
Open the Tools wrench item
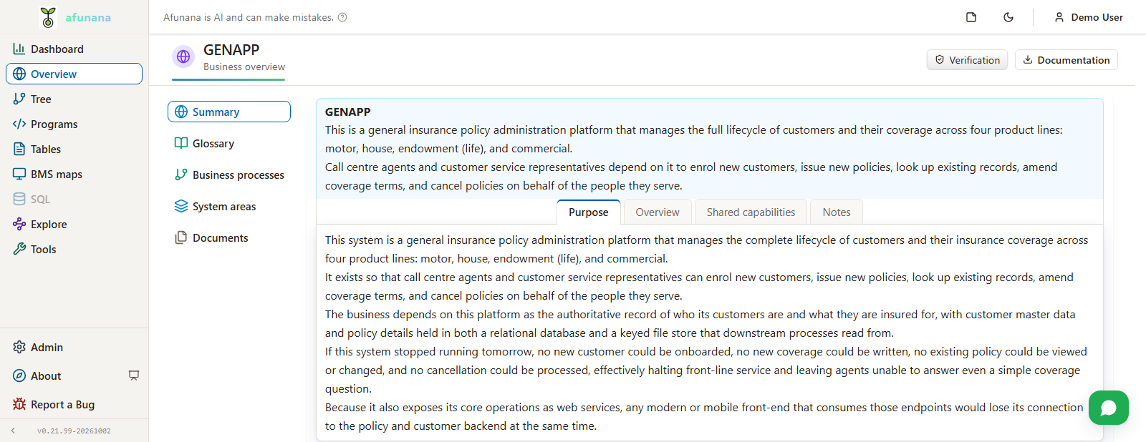pos(74,249)
